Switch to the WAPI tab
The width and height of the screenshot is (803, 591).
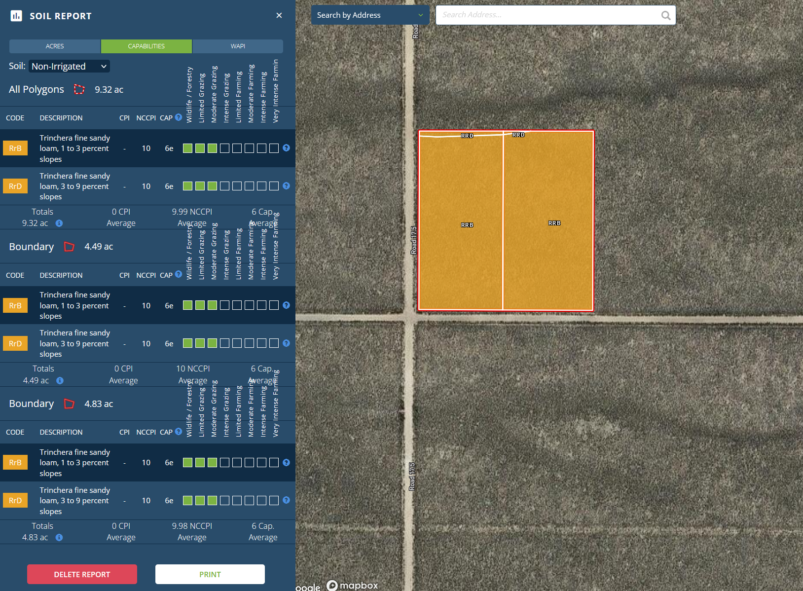click(238, 46)
